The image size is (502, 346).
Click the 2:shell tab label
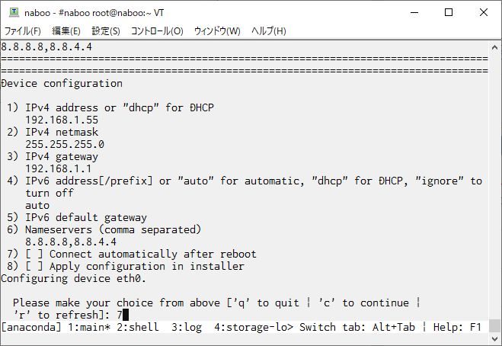[x=138, y=327]
